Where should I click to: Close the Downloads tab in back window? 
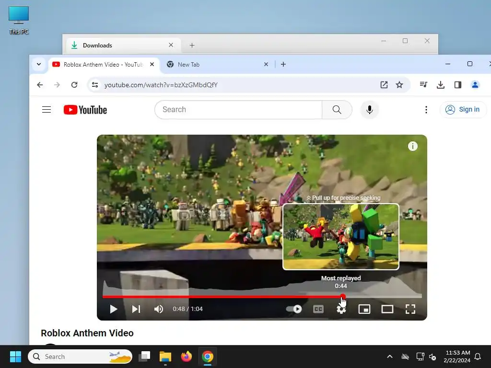point(171,45)
